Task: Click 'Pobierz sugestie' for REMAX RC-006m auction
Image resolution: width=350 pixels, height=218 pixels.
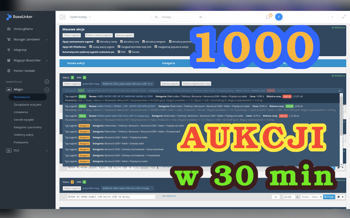Action: point(72,188)
